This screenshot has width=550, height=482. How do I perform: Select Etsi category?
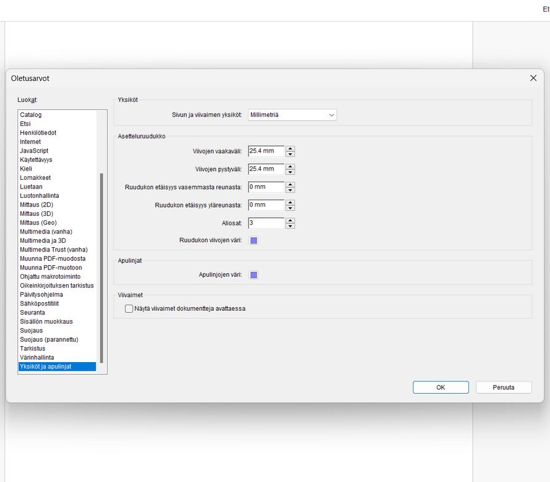tap(57, 124)
